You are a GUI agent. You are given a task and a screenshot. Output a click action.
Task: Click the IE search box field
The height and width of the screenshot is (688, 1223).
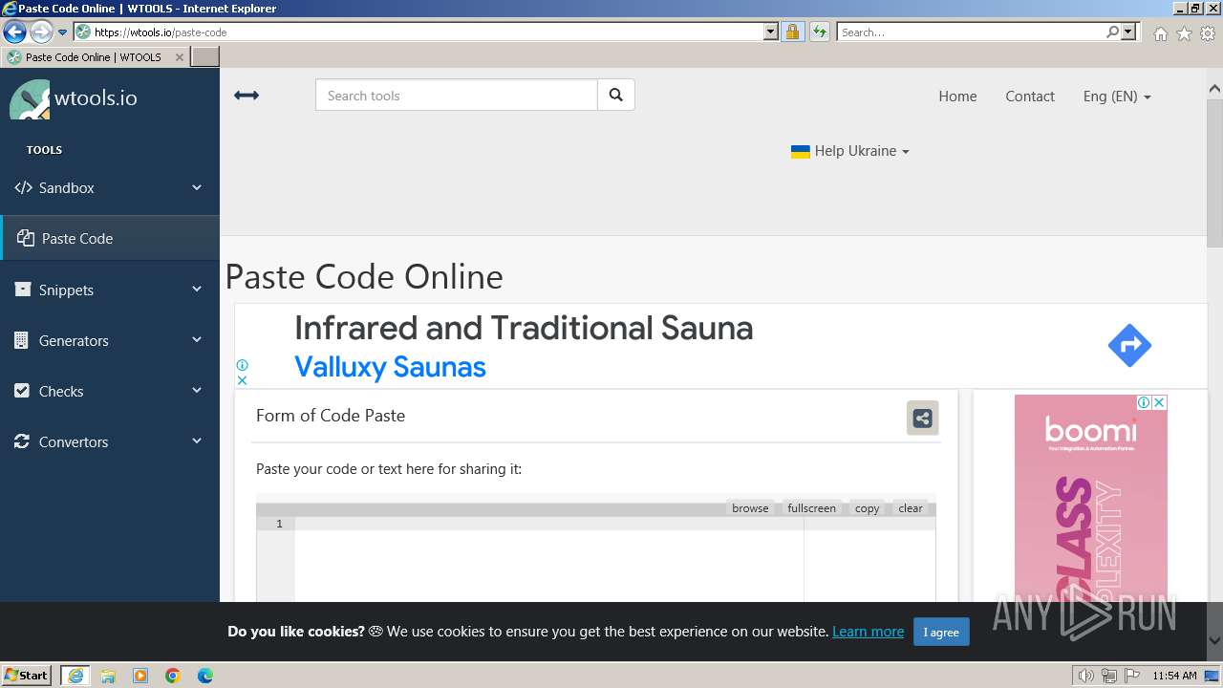point(972,32)
